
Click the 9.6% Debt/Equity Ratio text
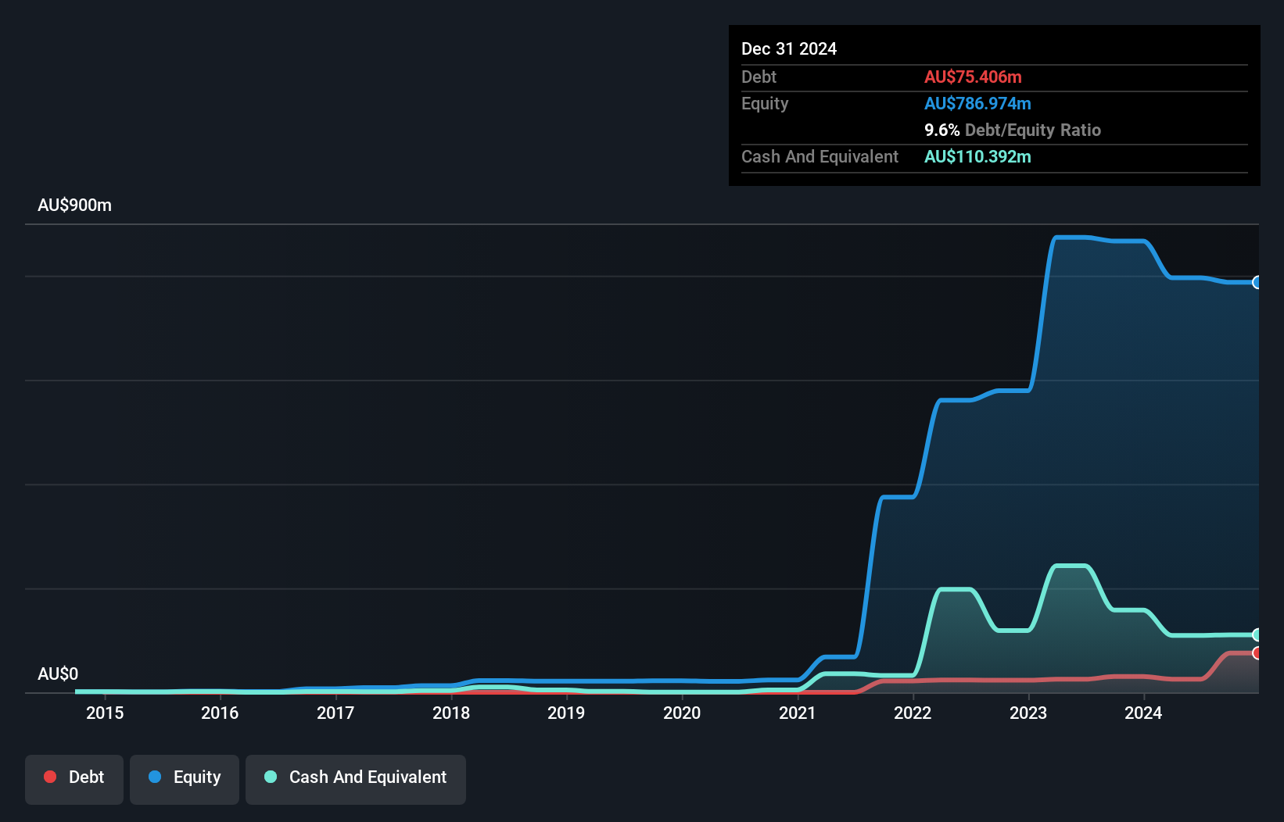(1013, 130)
